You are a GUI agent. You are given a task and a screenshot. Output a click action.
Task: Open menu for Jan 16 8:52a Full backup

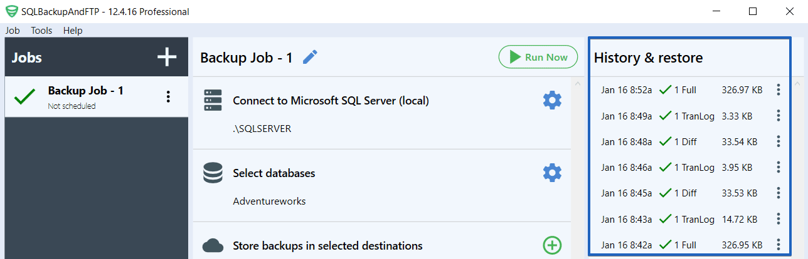click(779, 89)
